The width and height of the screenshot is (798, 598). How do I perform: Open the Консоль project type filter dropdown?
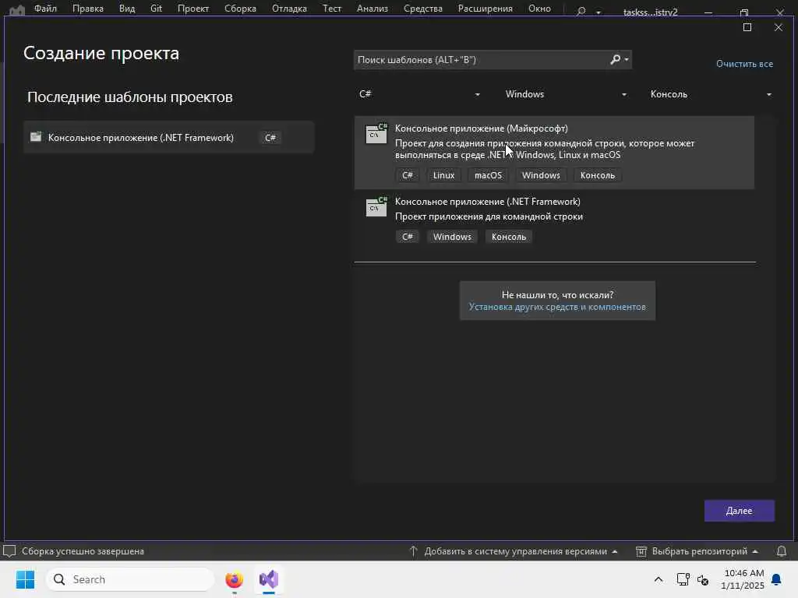(711, 94)
